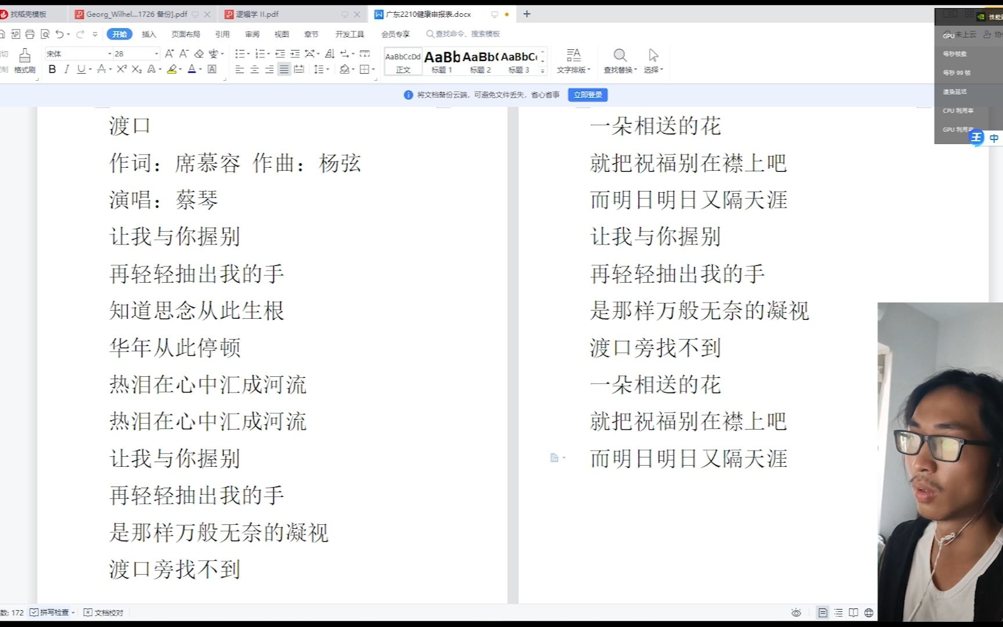Click the 立即登录 login button
Image resolution: width=1003 pixels, height=627 pixels.
tap(587, 95)
